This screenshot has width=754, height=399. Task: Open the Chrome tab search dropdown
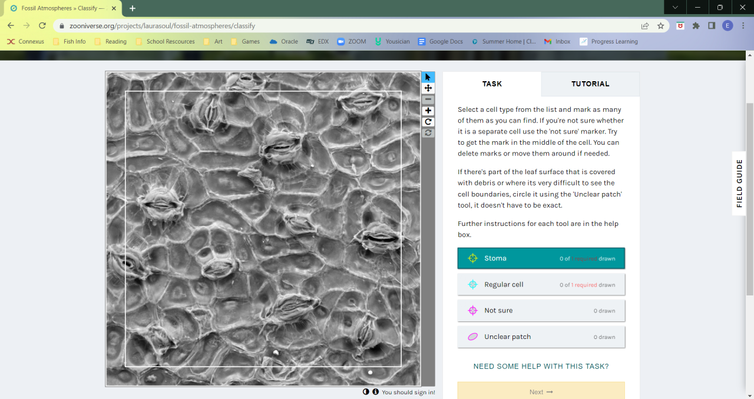tap(675, 8)
